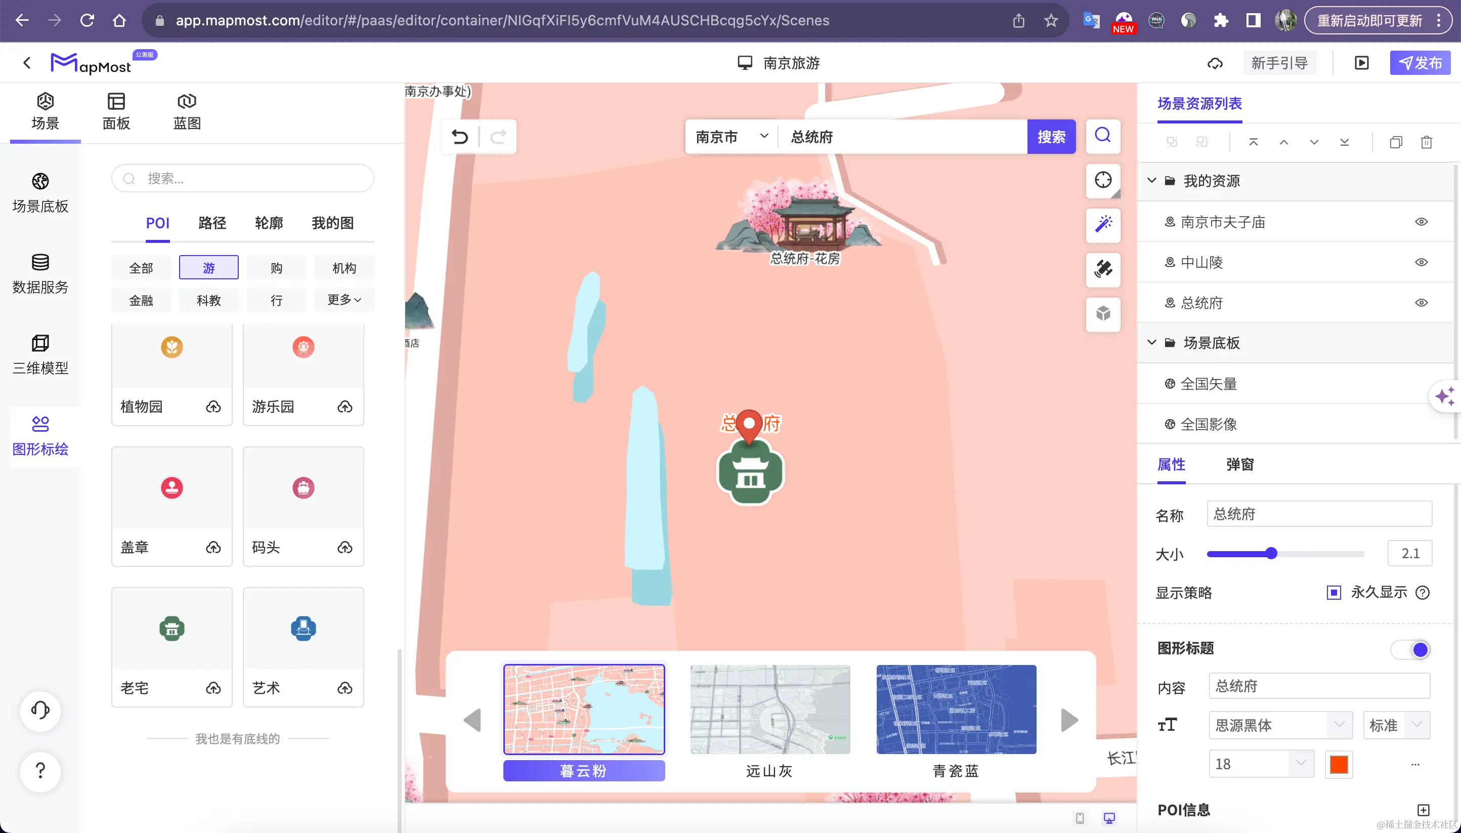Screen dimensions: 1461x833
Task: Open the help question mark button
Action: (40, 771)
